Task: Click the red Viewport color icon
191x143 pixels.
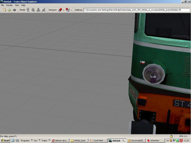Action: point(60,10)
